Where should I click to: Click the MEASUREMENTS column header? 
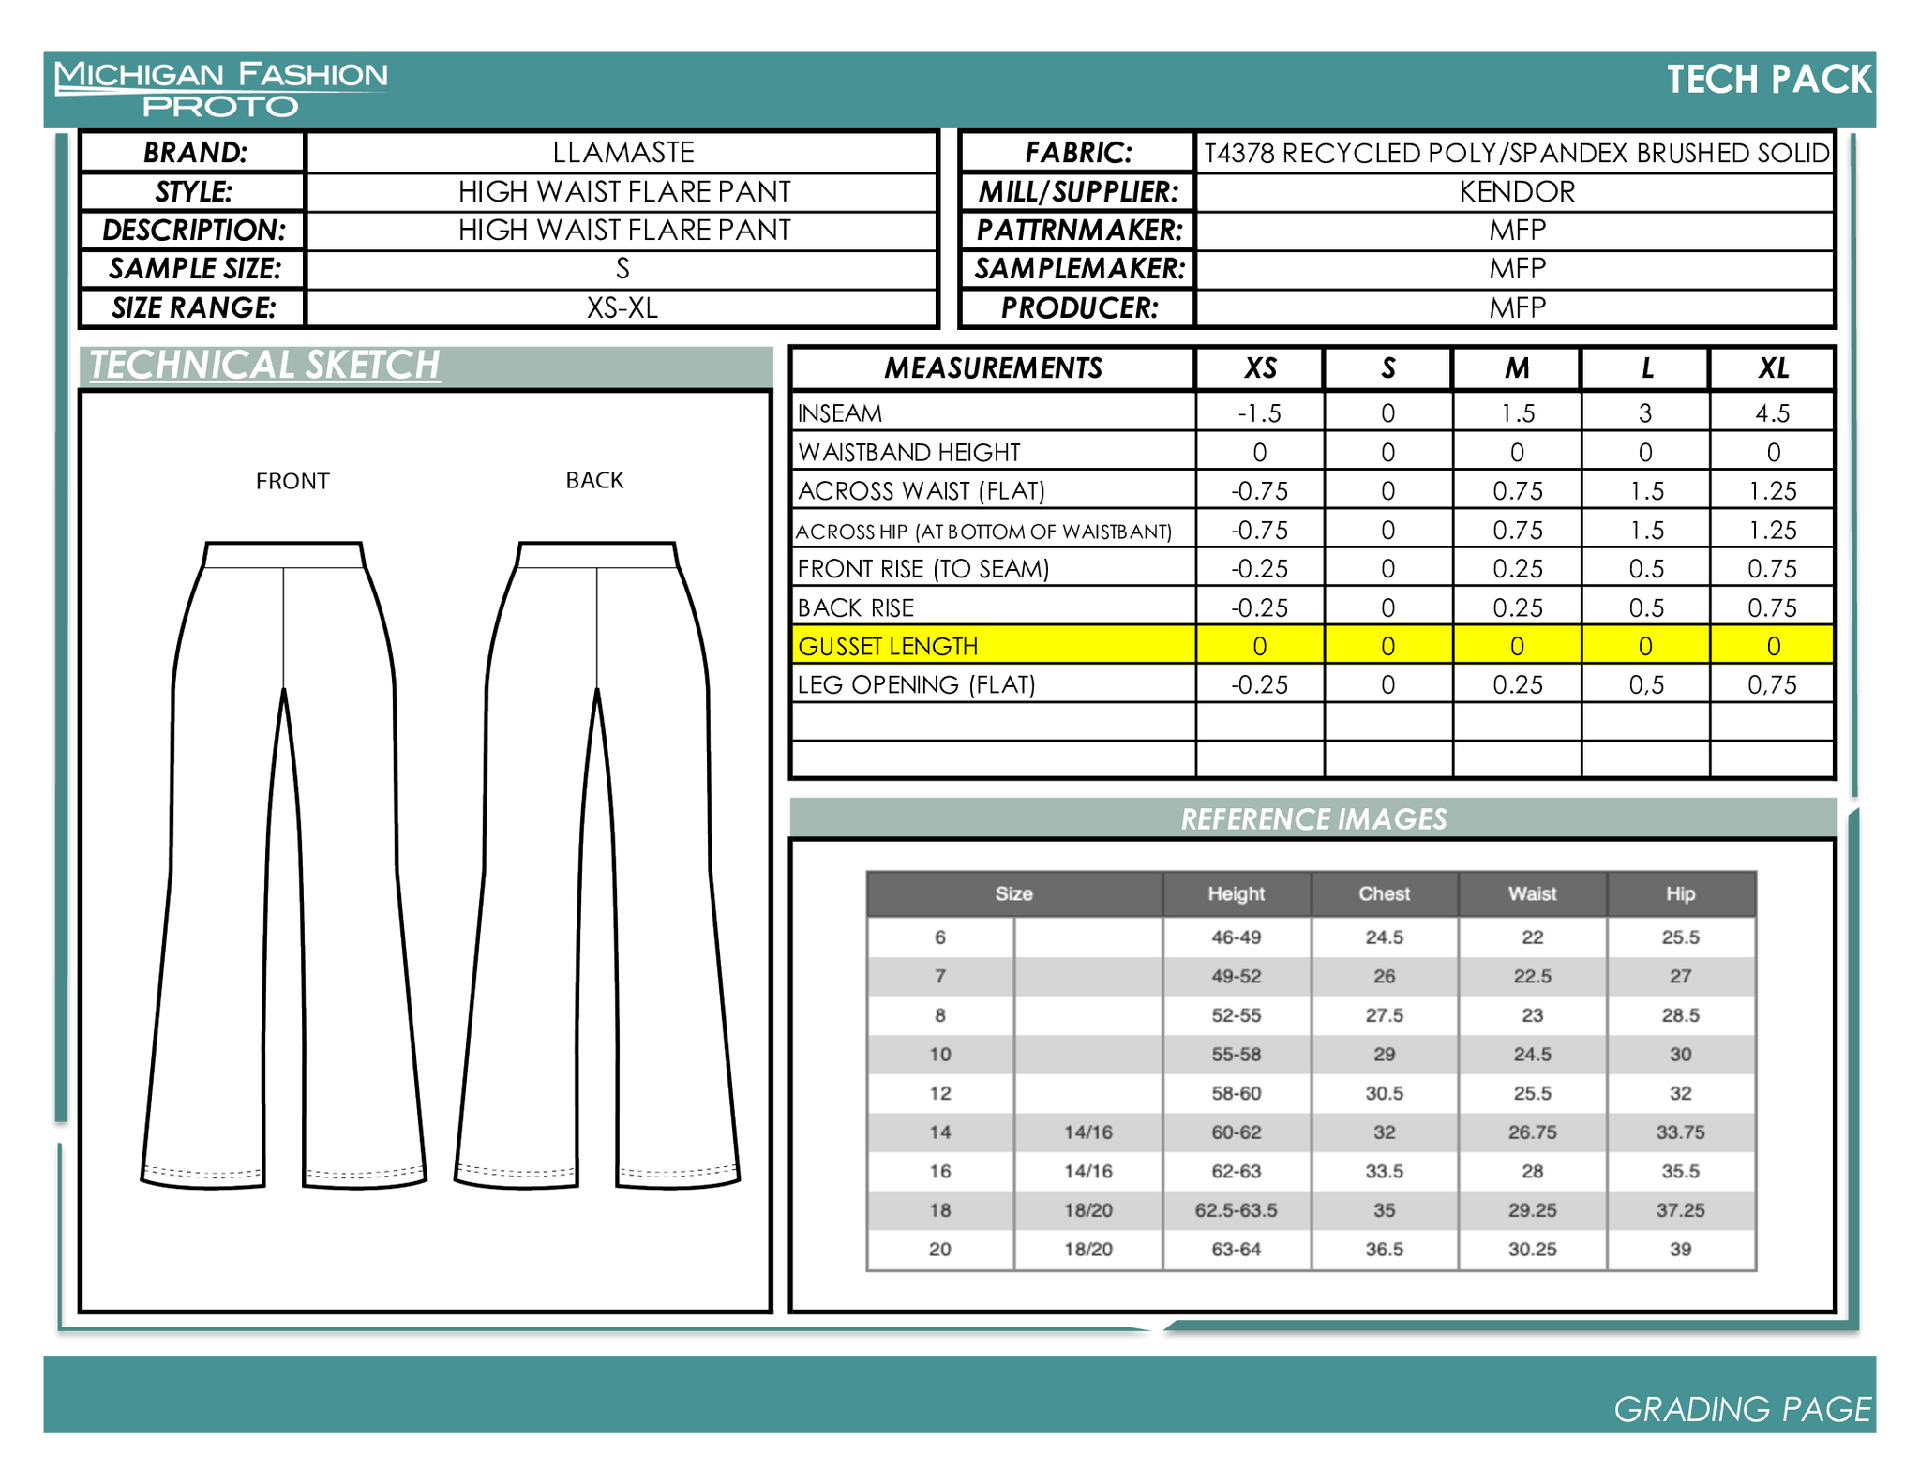(x=994, y=368)
